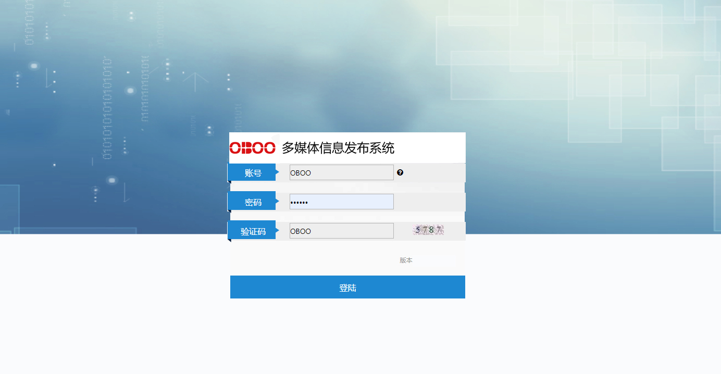
Task: Click the 多媒体信息发布系统 title text
Action: pyautogui.click(x=338, y=148)
